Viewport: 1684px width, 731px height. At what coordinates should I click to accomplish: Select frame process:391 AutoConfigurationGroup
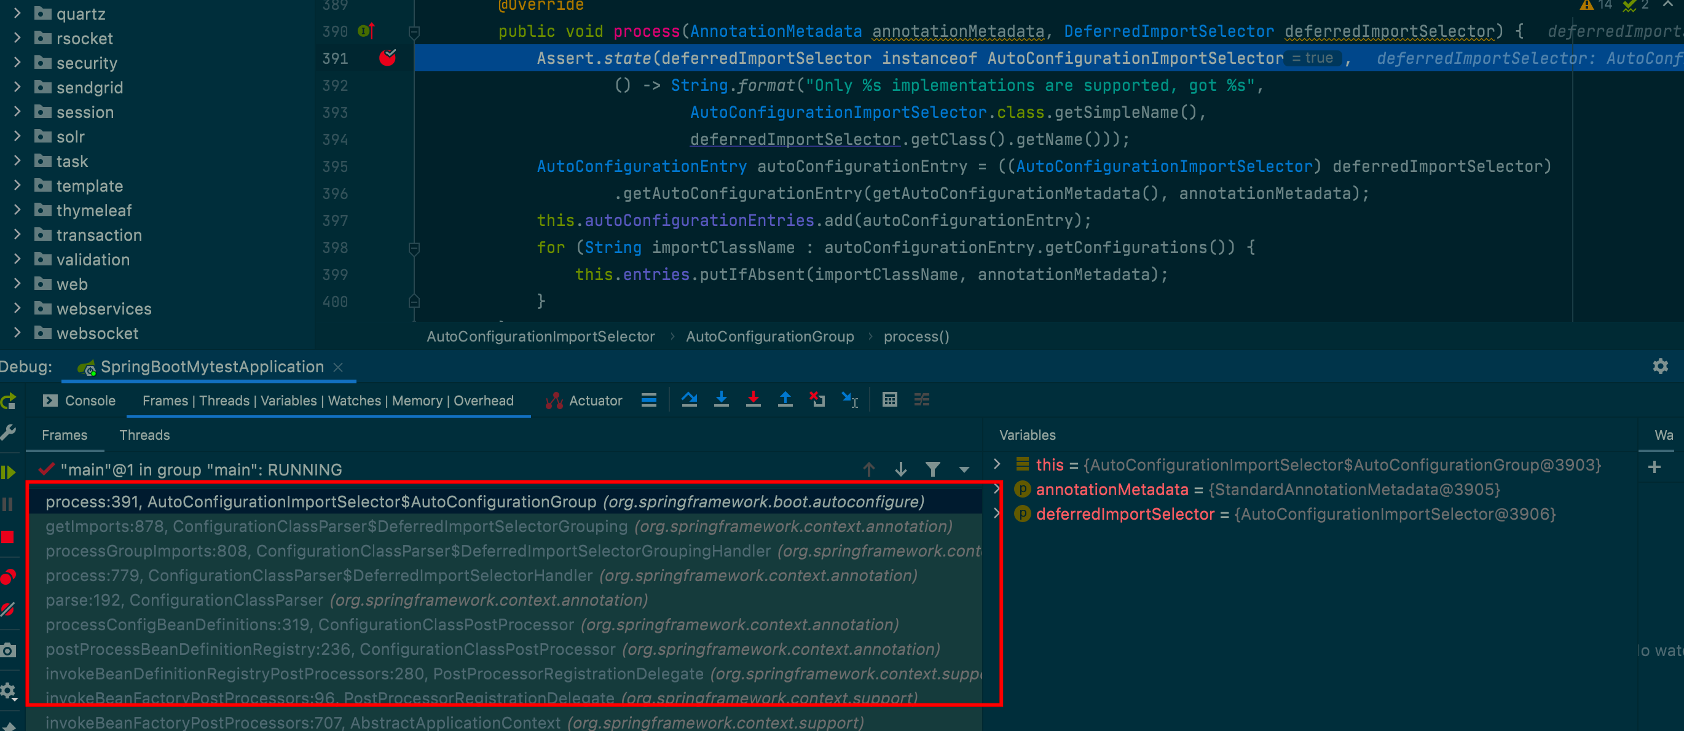click(x=504, y=502)
